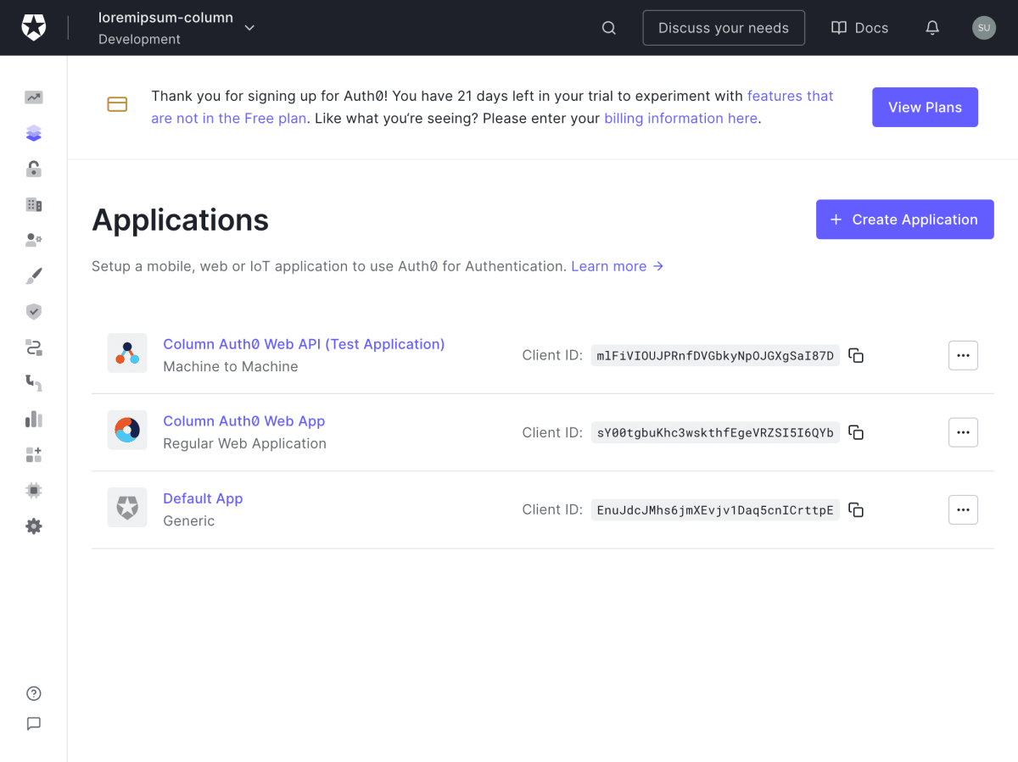Click the Applications page heading
1018x762 pixels.
click(181, 220)
